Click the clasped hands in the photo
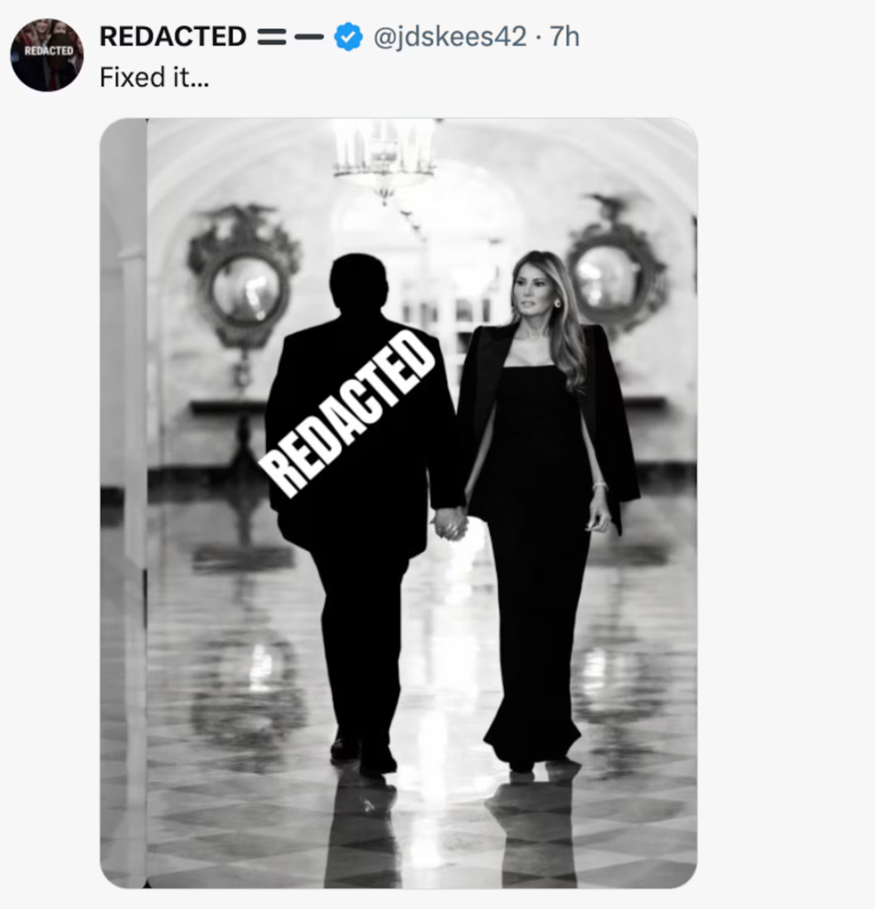 tap(450, 522)
